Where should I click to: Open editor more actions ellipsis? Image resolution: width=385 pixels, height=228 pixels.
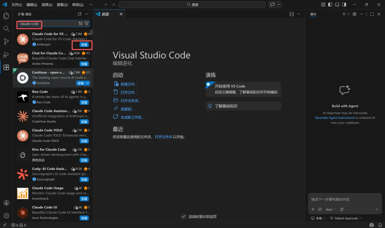click(299, 14)
